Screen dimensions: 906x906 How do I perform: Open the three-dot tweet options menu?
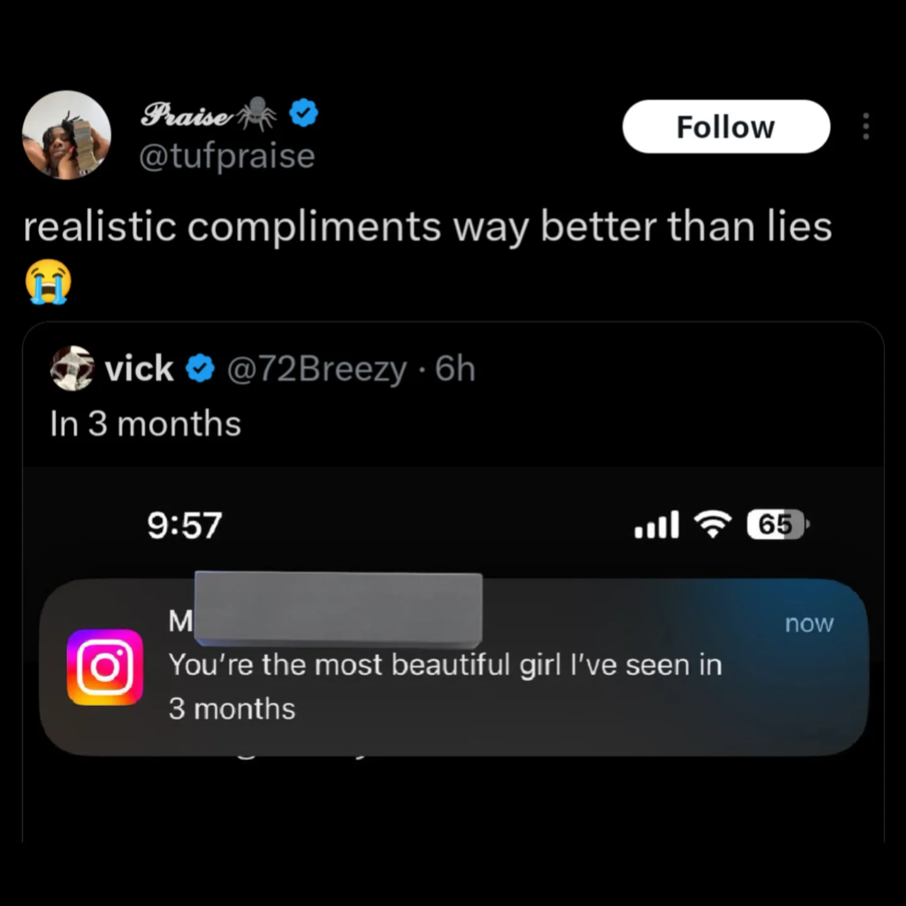click(x=866, y=126)
